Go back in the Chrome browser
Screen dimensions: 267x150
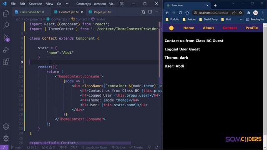pos(167,13)
